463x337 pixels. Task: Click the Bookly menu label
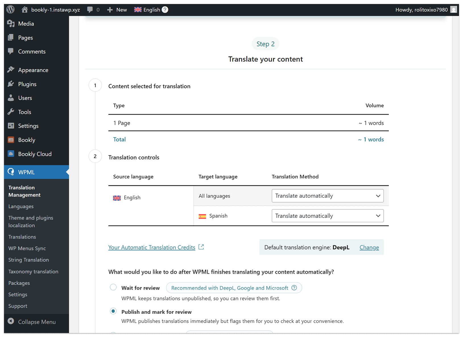click(27, 140)
